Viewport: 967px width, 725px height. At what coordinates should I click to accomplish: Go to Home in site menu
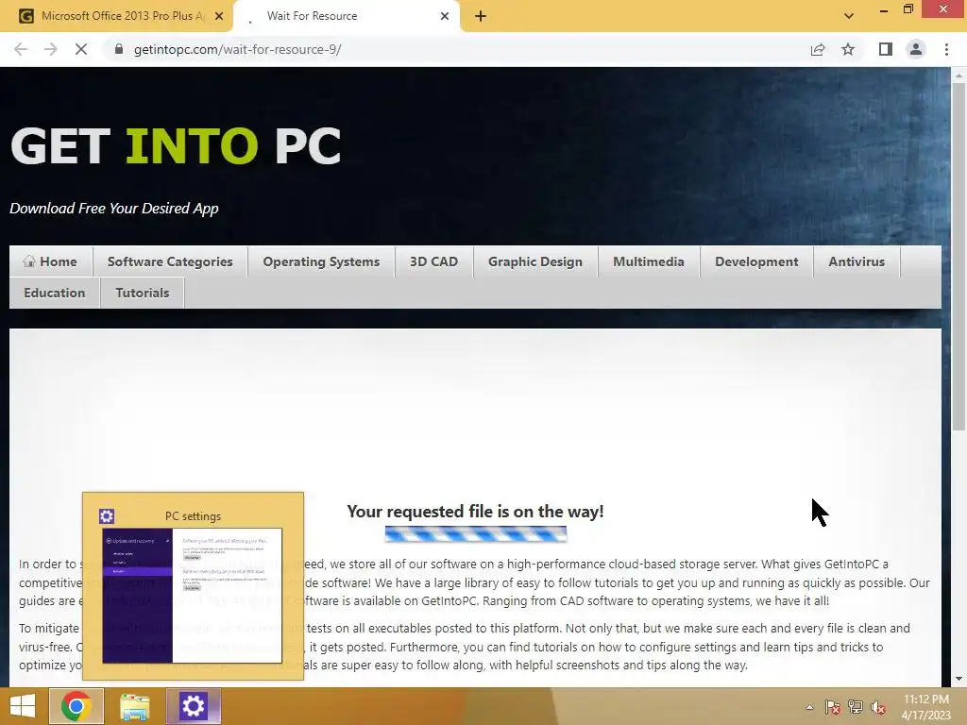[51, 261]
